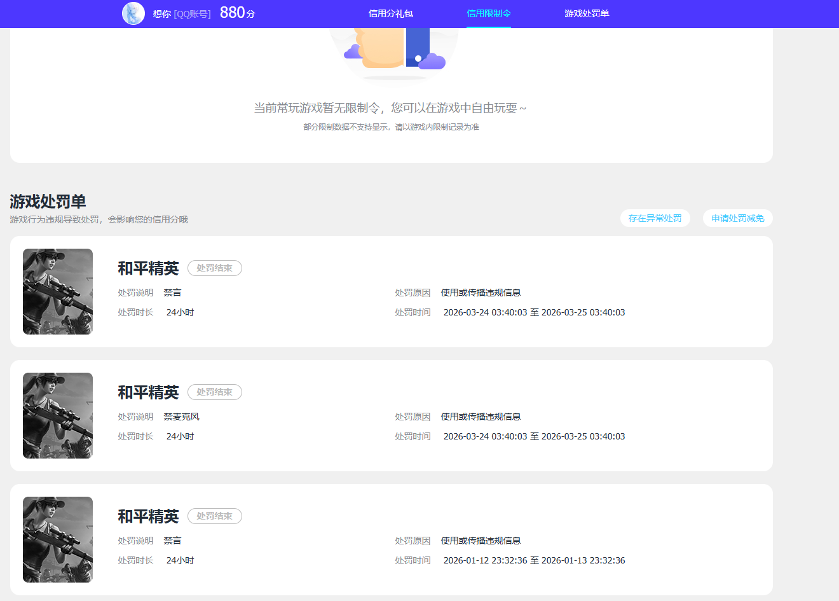Go to the 游戏处罚单 tab

(587, 13)
